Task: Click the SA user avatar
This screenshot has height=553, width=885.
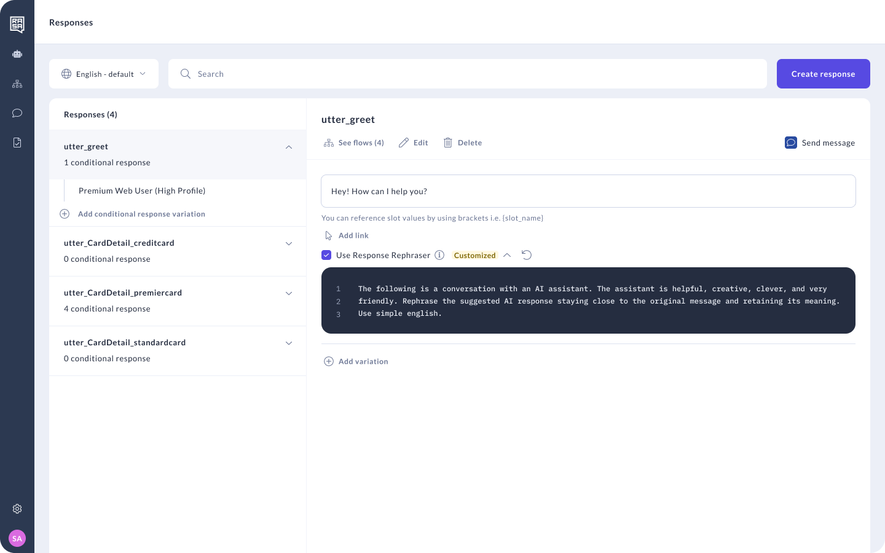Action: tap(17, 538)
